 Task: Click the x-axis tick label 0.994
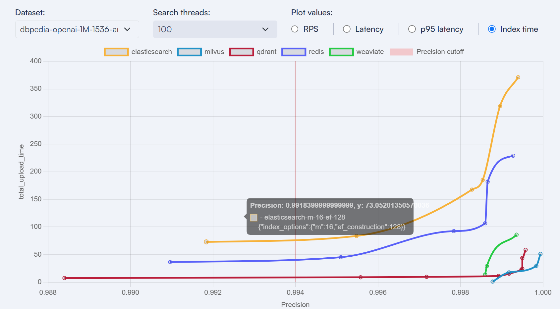(295, 292)
